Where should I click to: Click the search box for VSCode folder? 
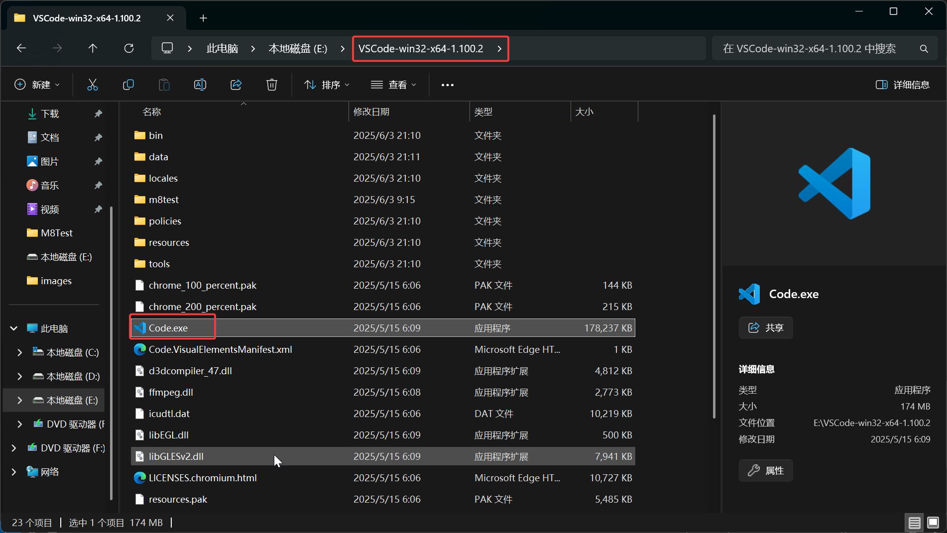[817, 48]
